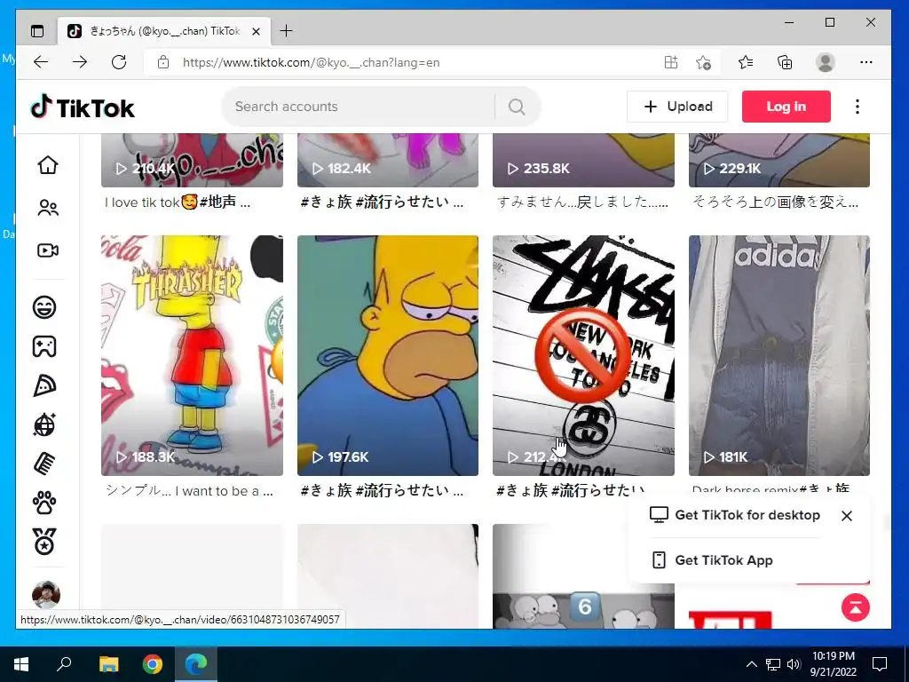Open the sad Homer Simpson video thumbnail
Image resolution: width=909 pixels, height=682 pixels.
(x=388, y=355)
